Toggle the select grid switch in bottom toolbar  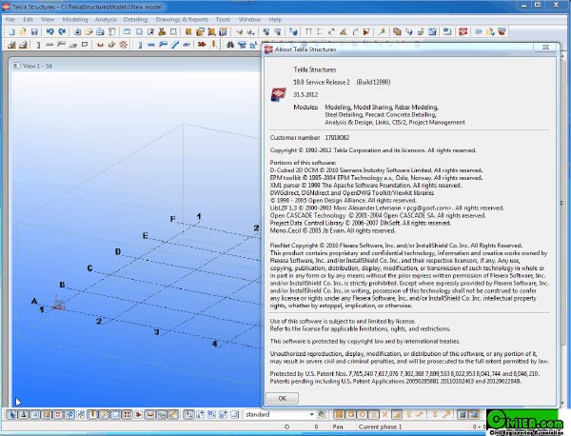(69, 414)
